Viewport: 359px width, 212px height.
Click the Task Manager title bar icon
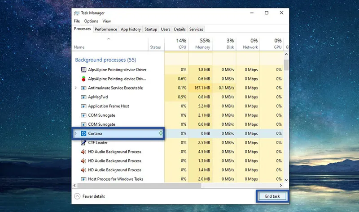(77, 13)
